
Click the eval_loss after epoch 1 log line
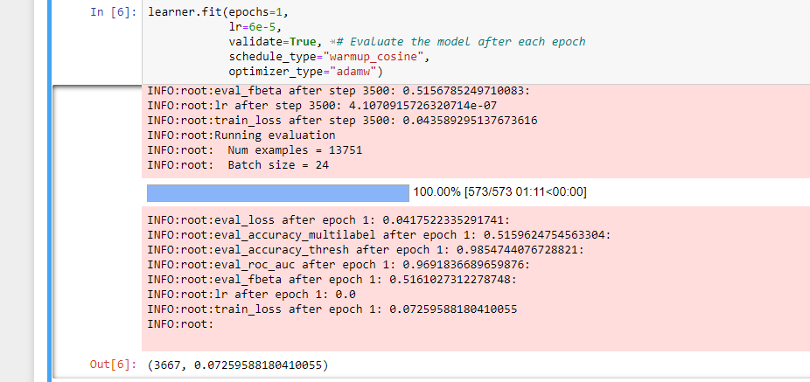click(x=329, y=220)
